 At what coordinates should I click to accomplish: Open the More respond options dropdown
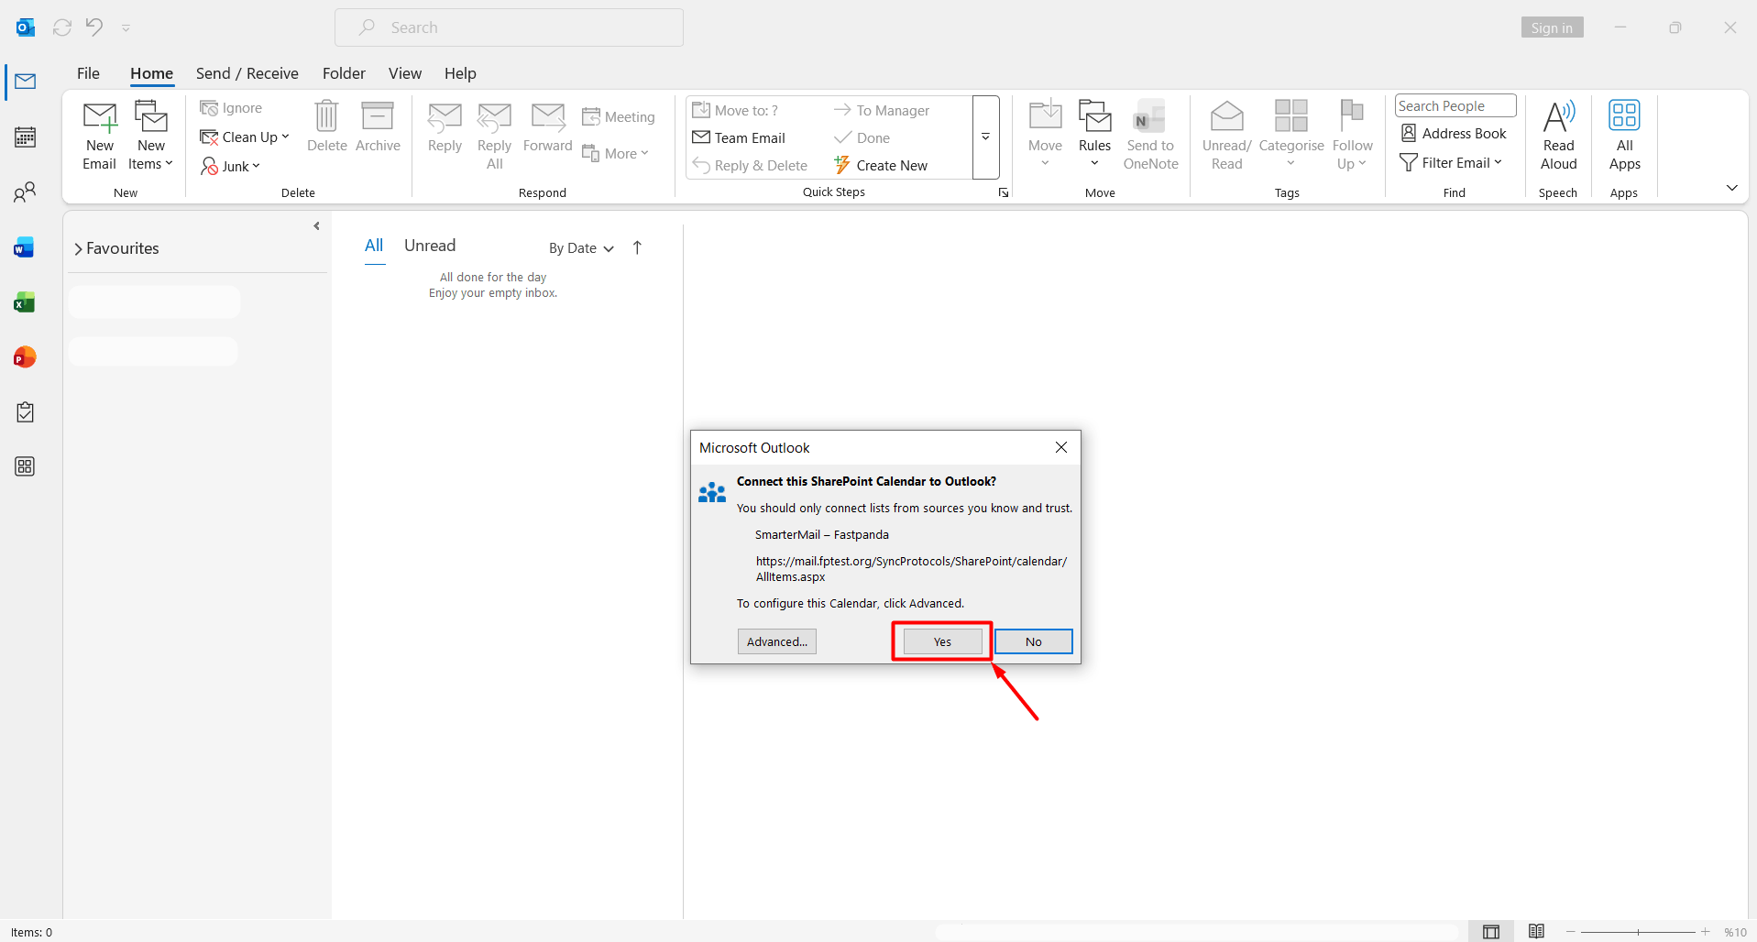coord(615,153)
